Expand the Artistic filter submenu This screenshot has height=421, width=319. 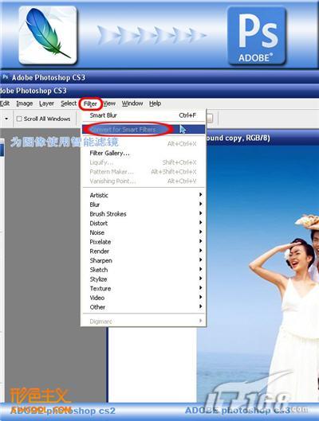(144, 195)
